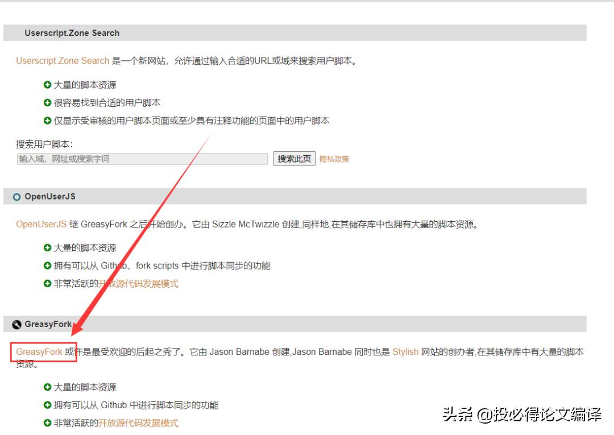
Task: Click the 搜索此页 button
Action: (294, 159)
